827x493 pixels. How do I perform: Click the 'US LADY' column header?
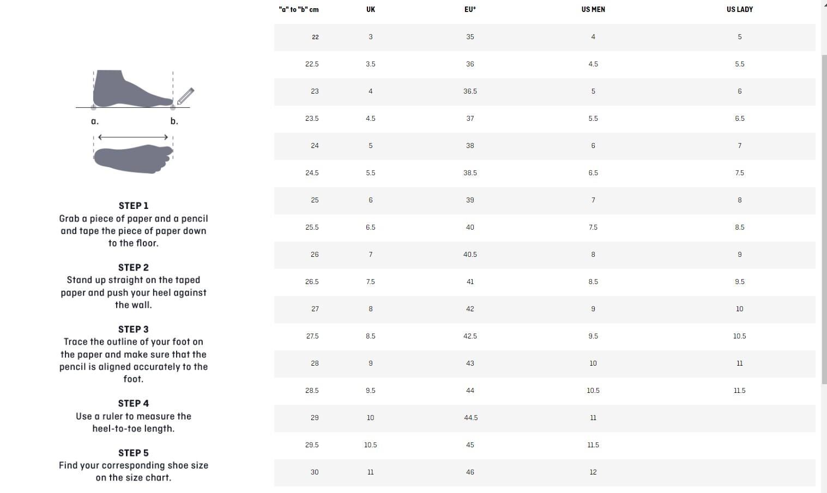coord(739,10)
